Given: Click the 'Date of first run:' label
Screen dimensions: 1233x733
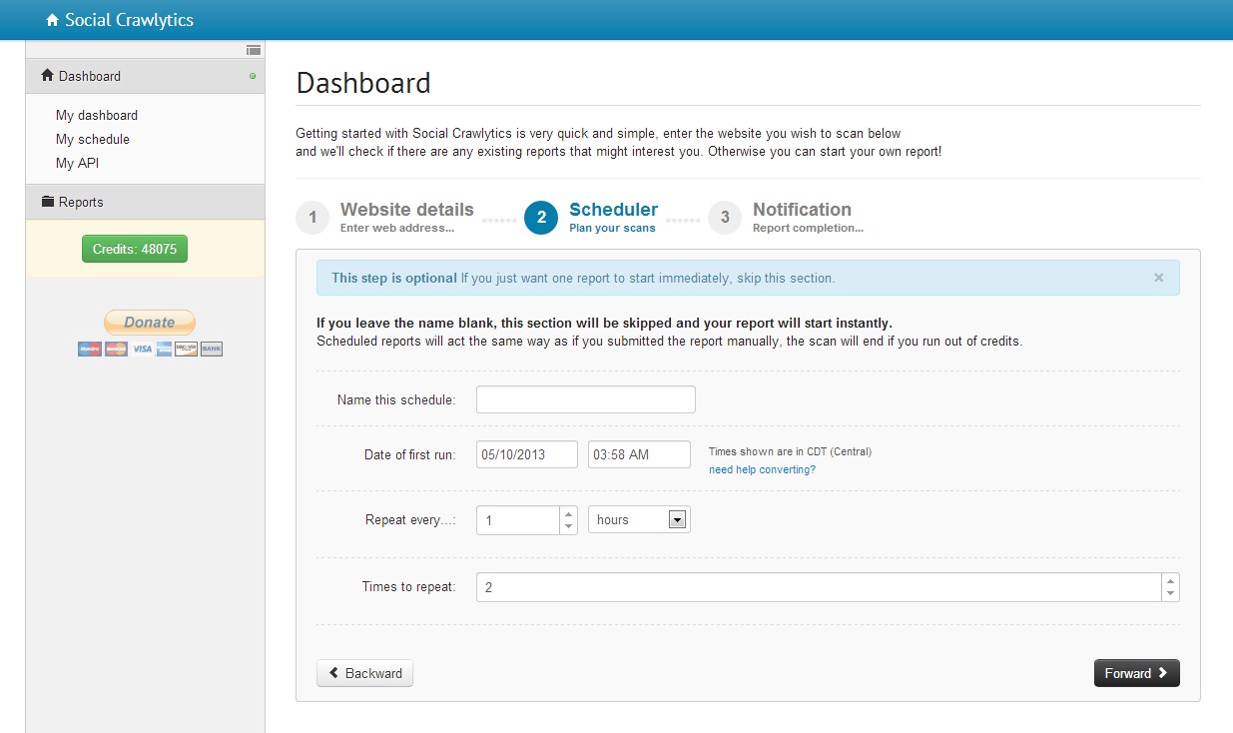Looking at the screenshot, I should tap(409, 454).
